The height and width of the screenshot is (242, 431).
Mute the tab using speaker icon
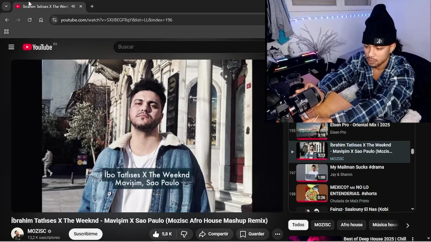pos(73,6)
